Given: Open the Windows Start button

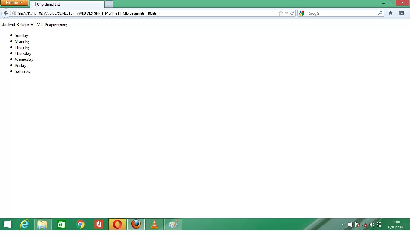Looking at the screenshot, I should pos(8,224).
